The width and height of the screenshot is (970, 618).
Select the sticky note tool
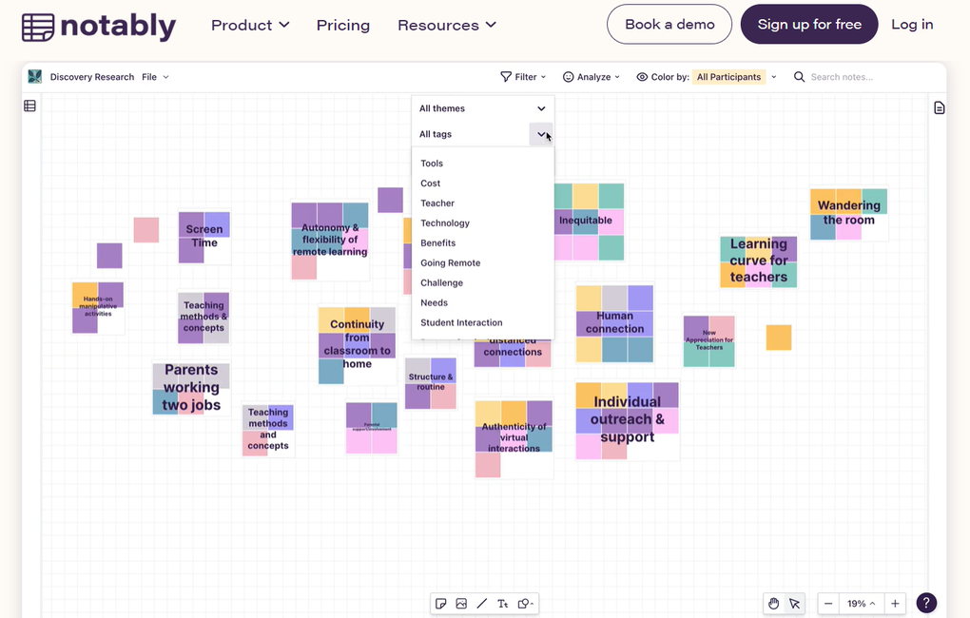[x=441, y=603]
